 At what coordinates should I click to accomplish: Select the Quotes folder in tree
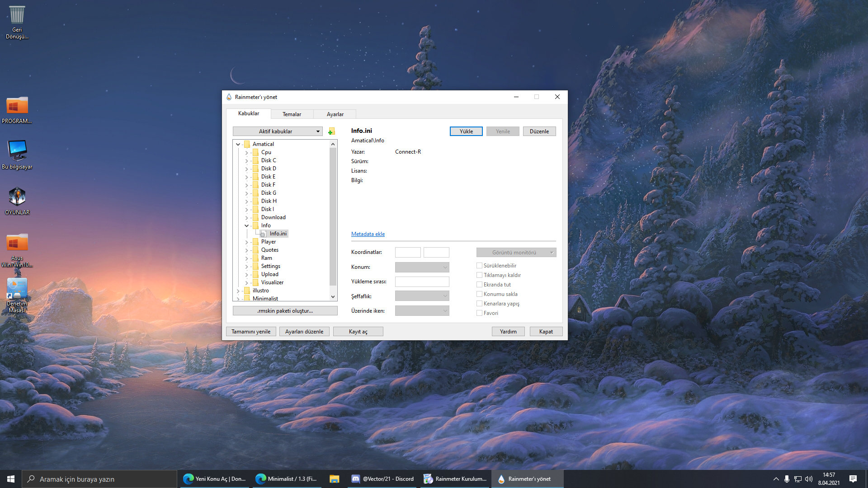[269, 250]
